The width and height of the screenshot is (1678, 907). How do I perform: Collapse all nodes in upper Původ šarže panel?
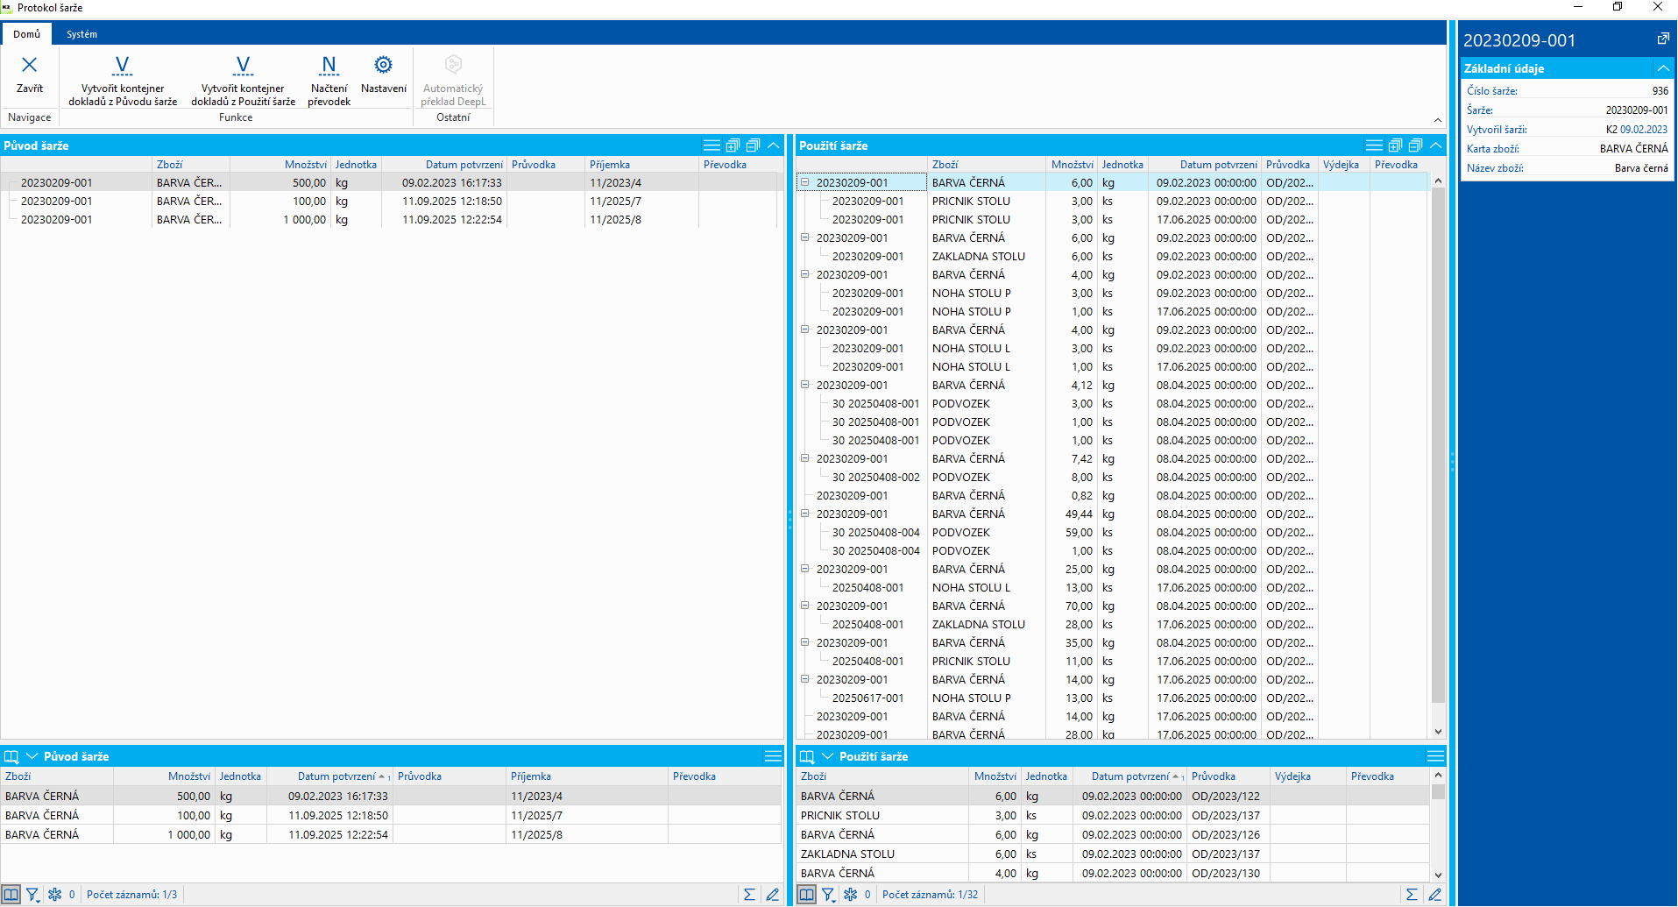coord(753,145)
